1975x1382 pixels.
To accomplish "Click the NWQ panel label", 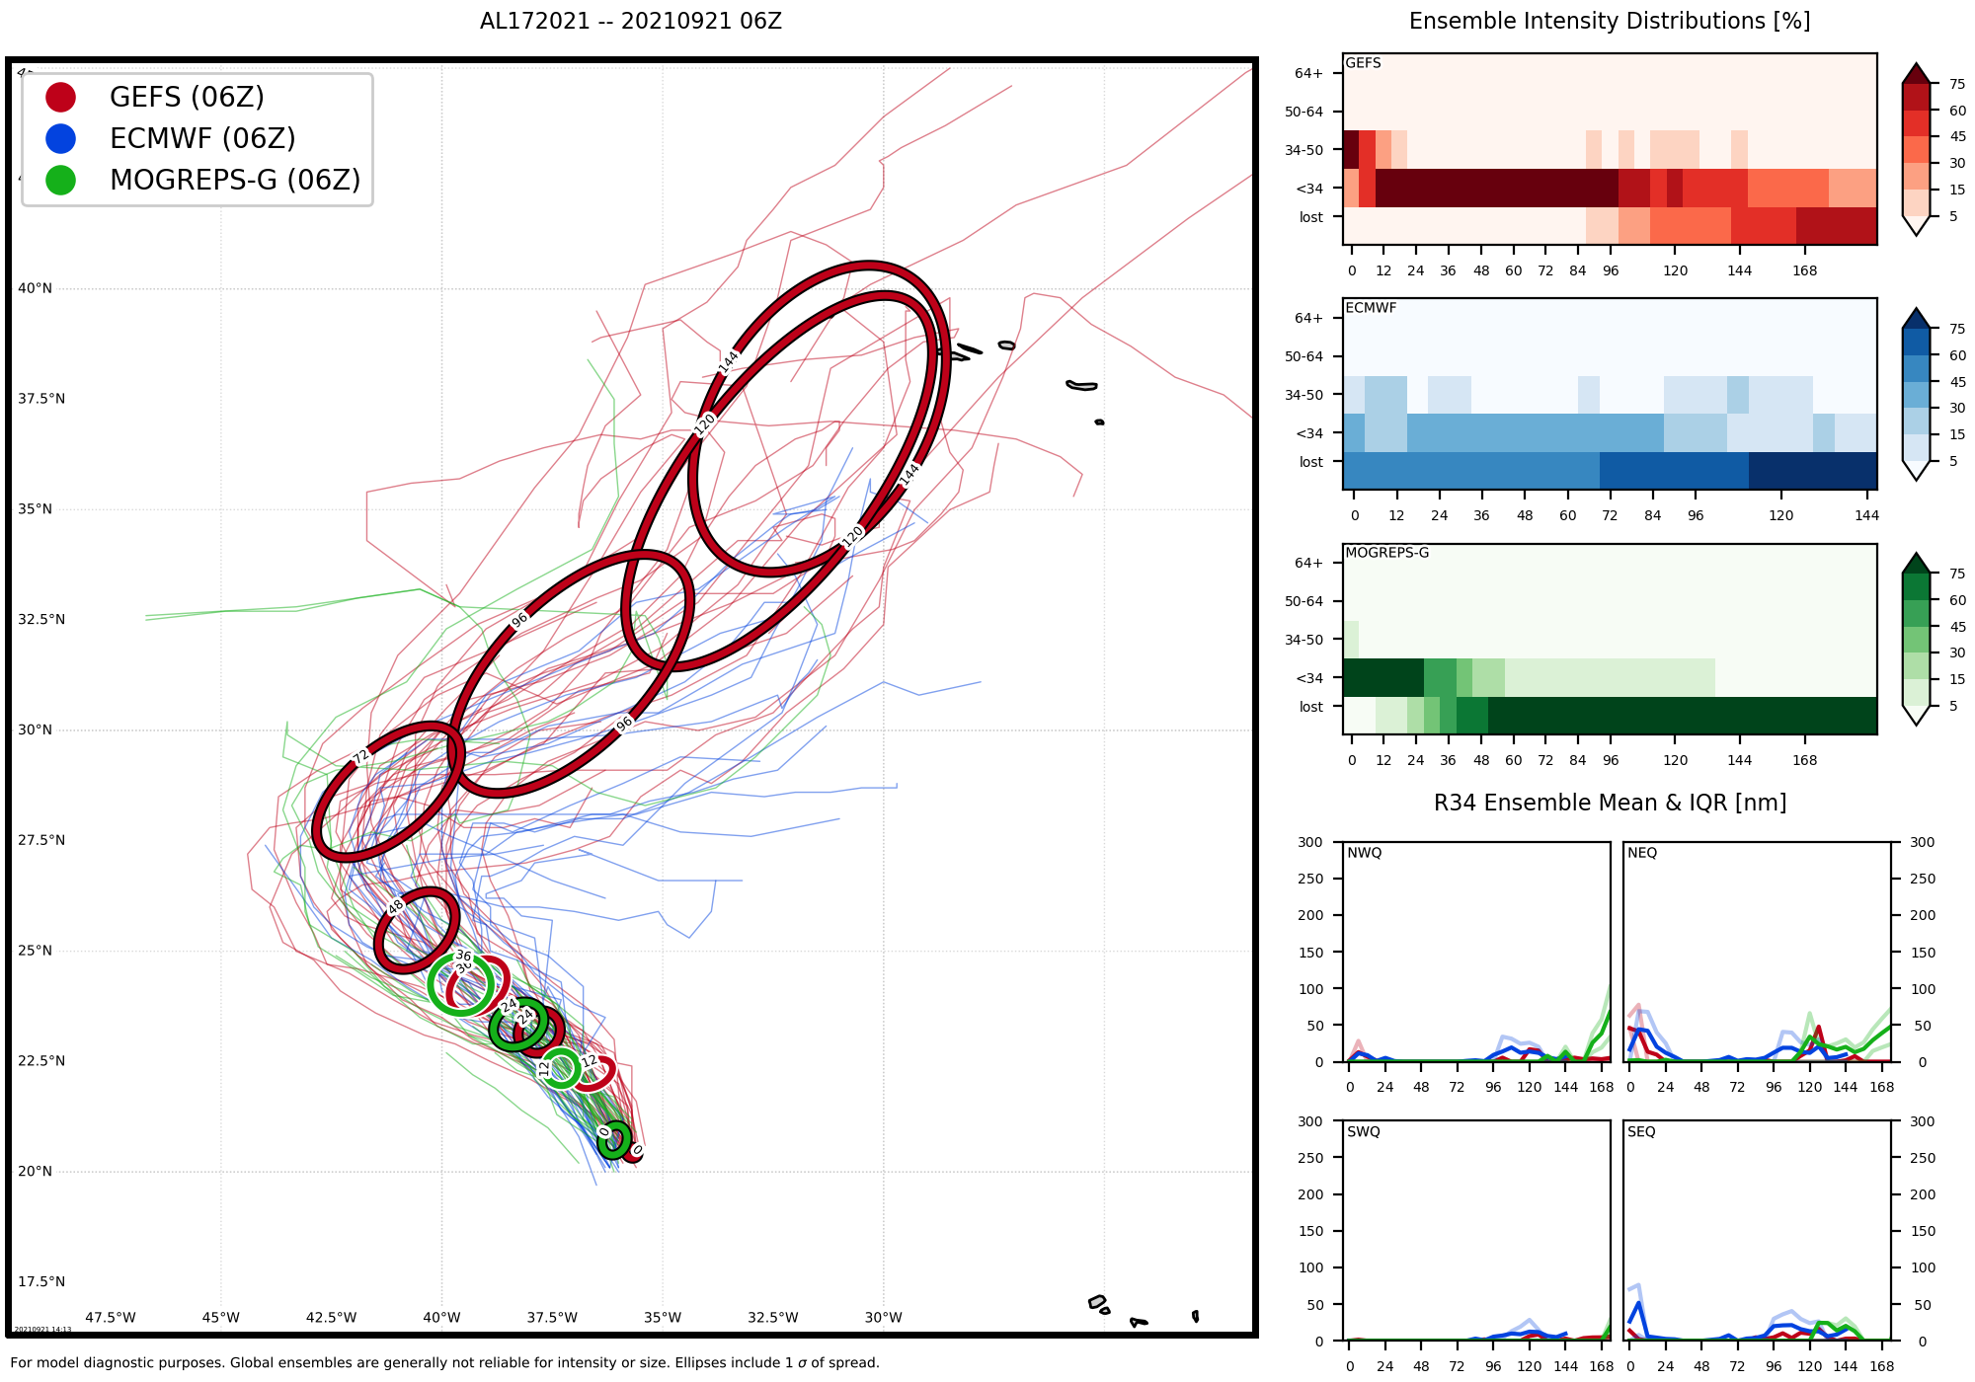I will (1364, 853).
